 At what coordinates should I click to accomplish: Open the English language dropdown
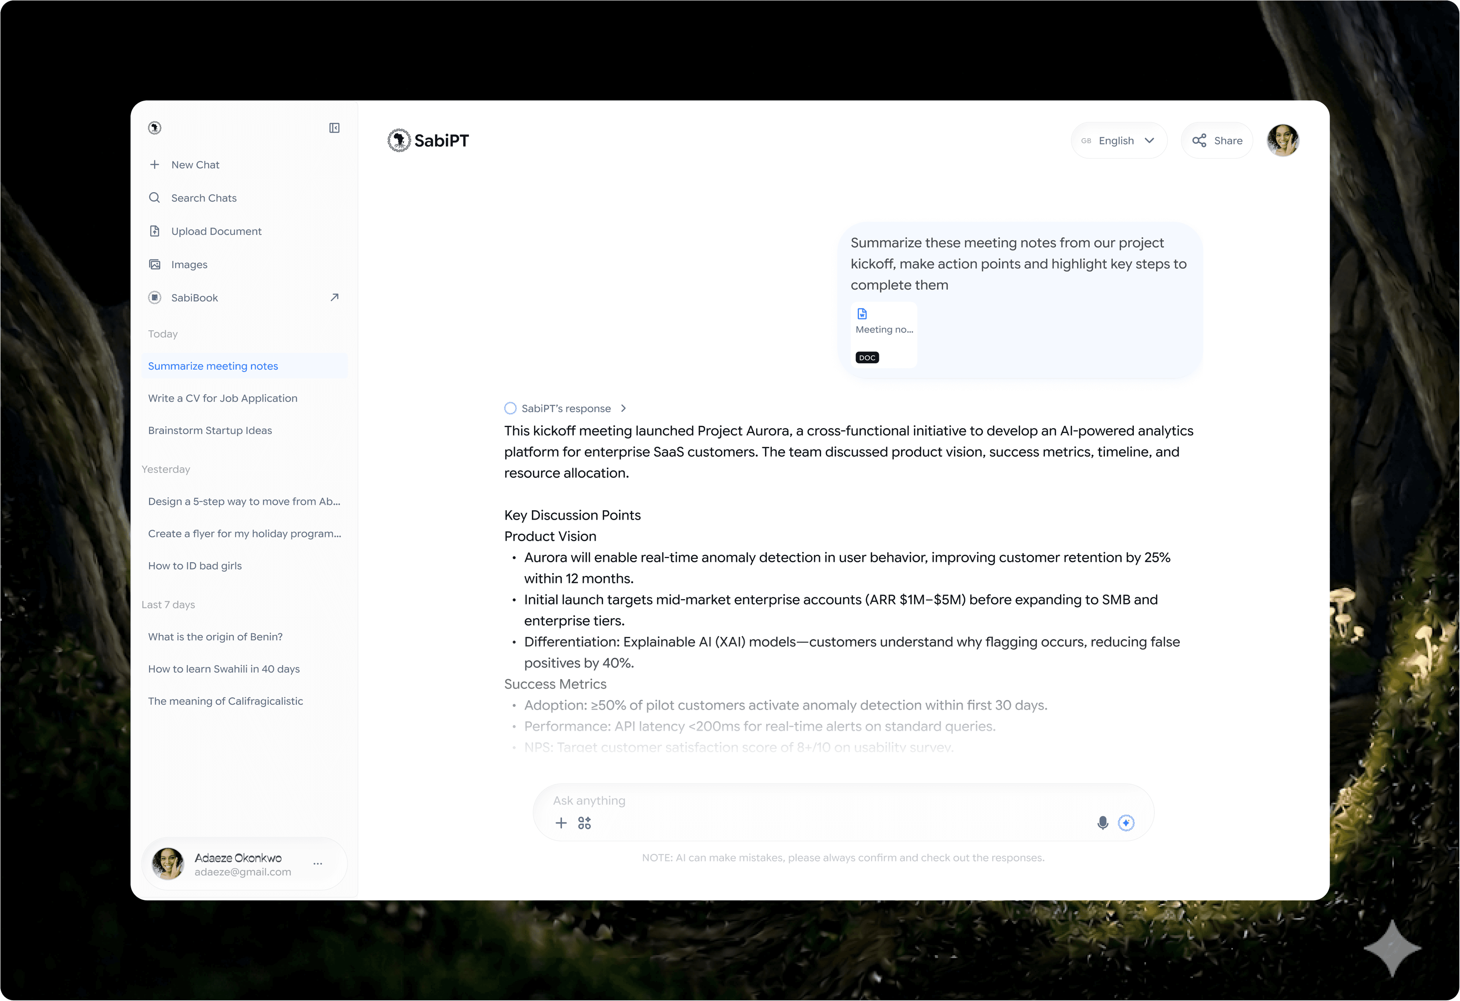click(1119, 141)
